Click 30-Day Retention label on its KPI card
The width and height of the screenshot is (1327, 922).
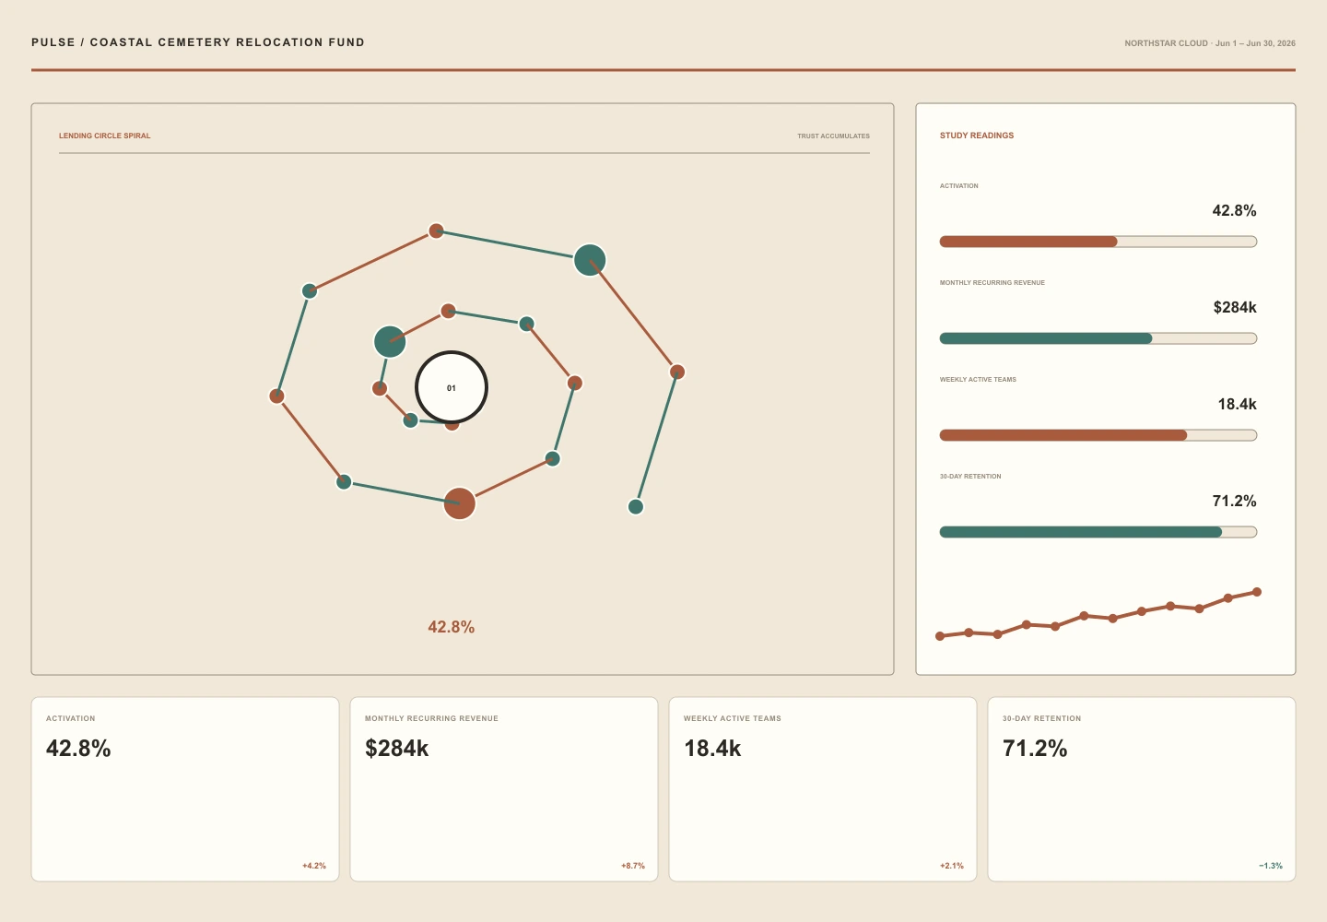coord(1042,718)
